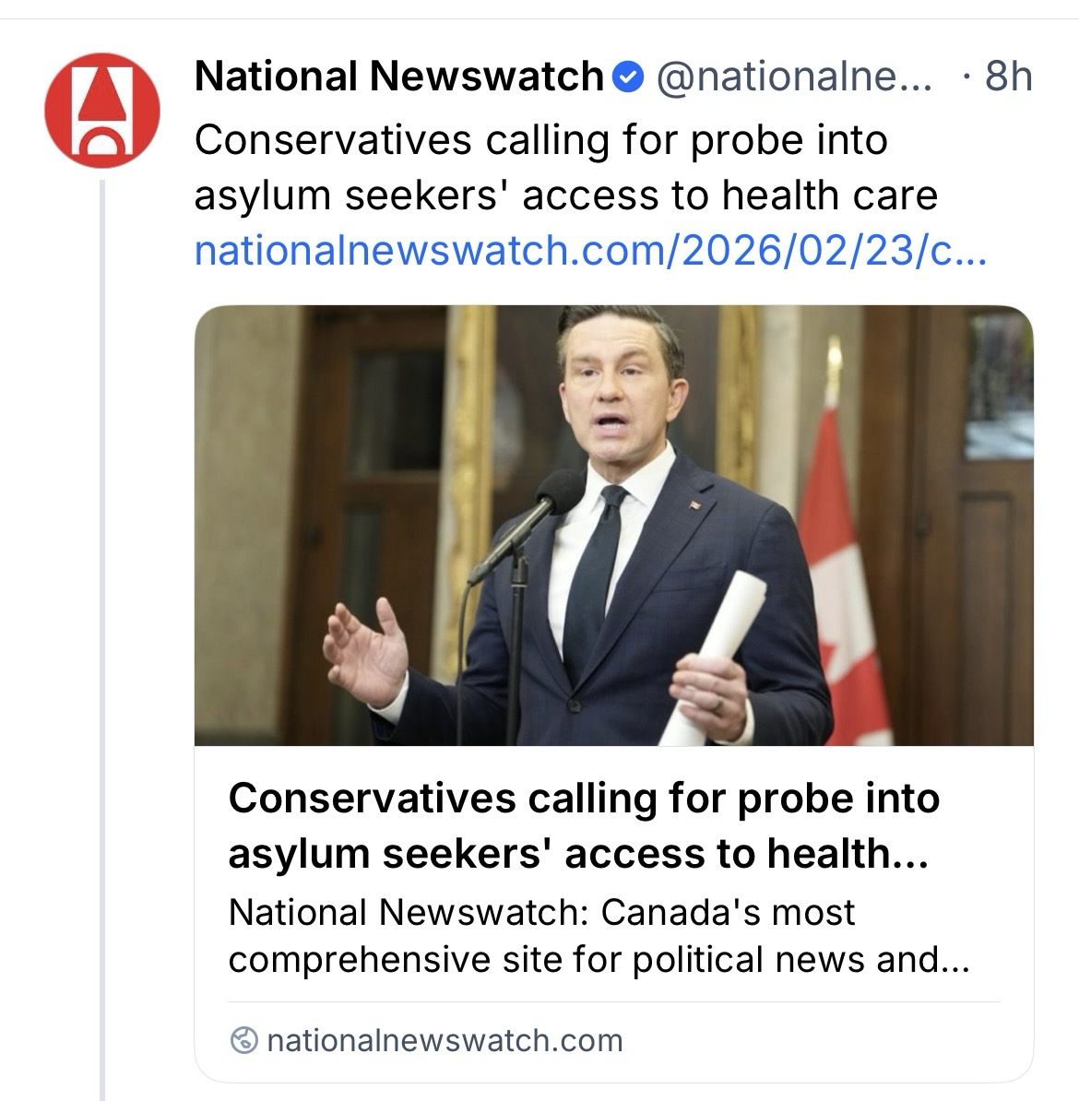This screenshot has height=1101, width=1079.
Task: Click the bold headline in the link card
Action: coord(583,826)
